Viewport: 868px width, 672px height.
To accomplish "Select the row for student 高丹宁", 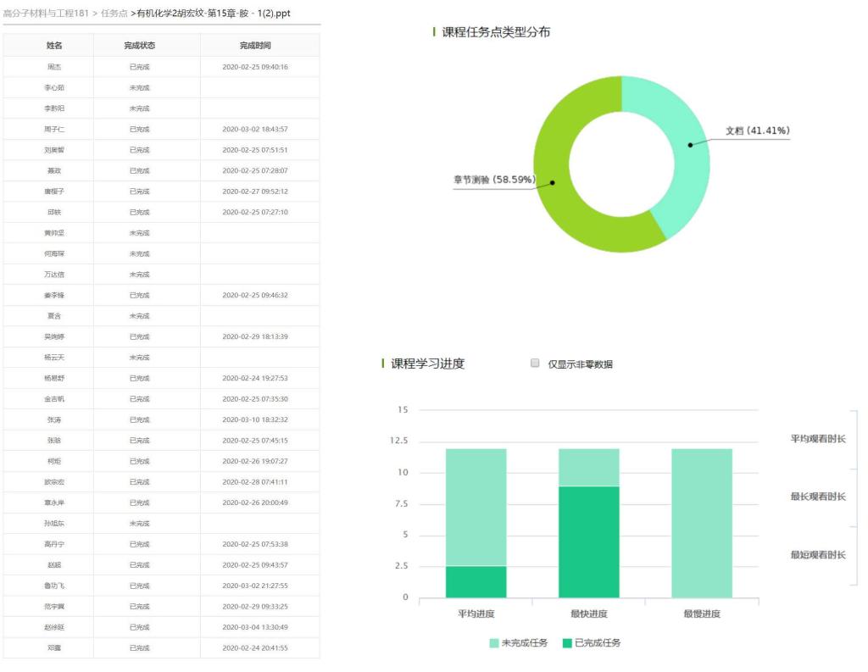I will 54,544.
